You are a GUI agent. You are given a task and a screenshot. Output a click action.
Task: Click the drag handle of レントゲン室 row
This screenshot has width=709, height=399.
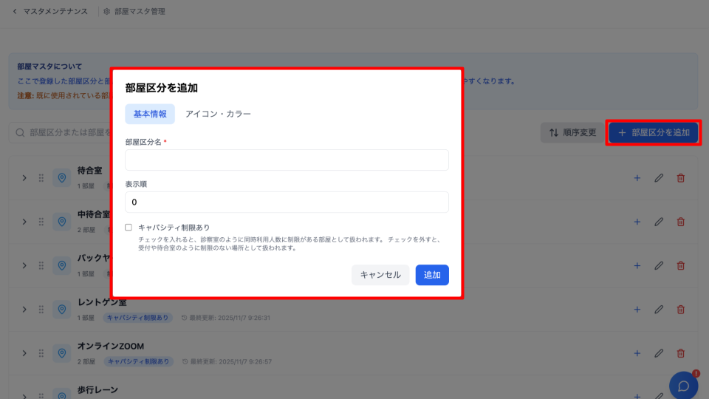pos(41,310)
